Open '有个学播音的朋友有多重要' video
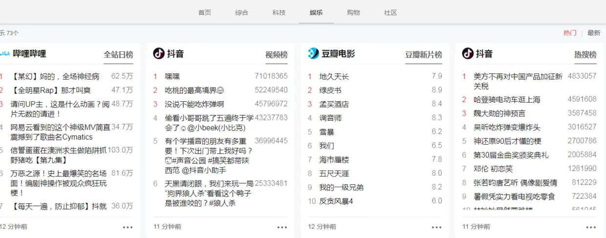 click(x=209, y=155)
